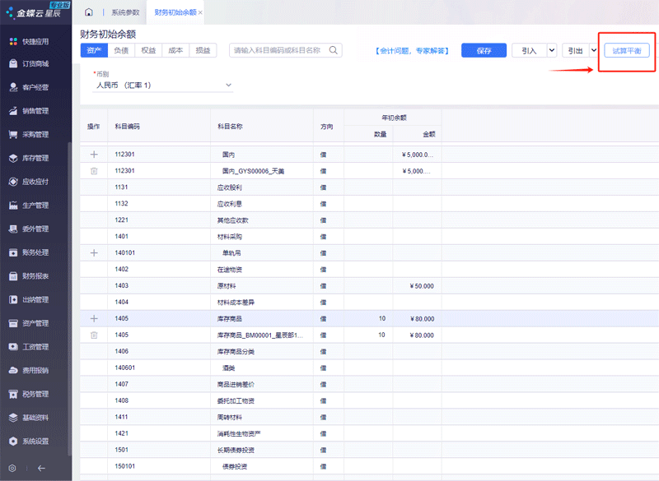Image resolution: width=659 pixels, height=481 pixels.
Task: Switch to the 资产 category tab
Action: tap(94, 50)
